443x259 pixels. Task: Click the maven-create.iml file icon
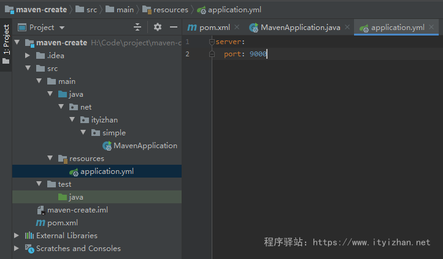click(40, 210)
